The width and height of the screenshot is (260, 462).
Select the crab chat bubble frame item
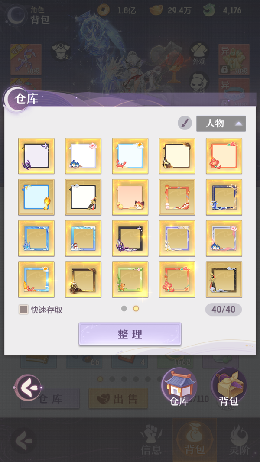tap(130, 156)
